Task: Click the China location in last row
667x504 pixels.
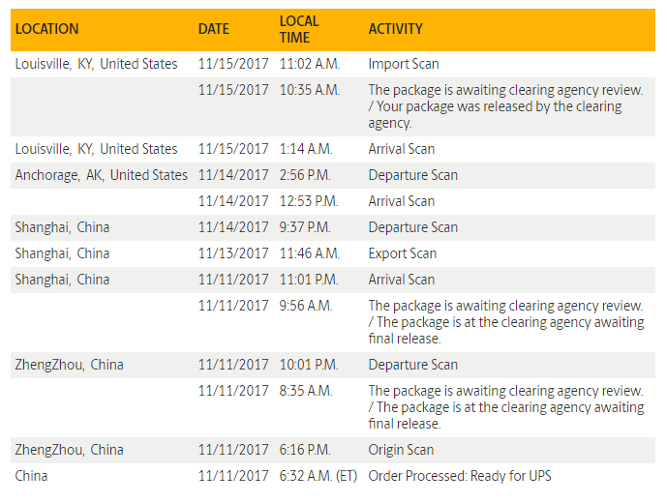Action: pyautogui.click(x=31, y=476)
